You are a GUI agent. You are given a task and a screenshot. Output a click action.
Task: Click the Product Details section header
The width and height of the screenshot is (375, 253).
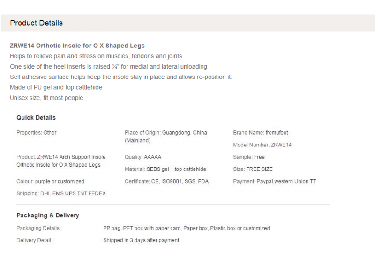(37, 23)
